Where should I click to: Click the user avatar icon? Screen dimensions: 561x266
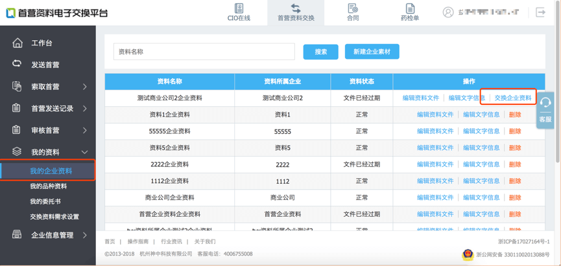click(448, 12)
